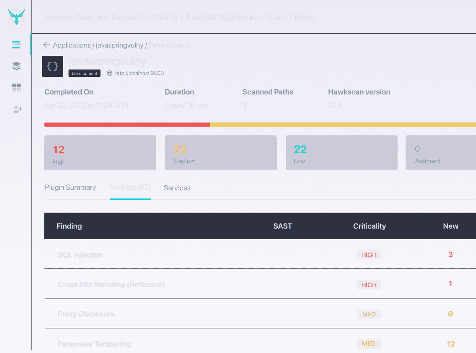Click the red segment of severity bar
The height and width of the screenshot is (353, 476).
point(127,124)
